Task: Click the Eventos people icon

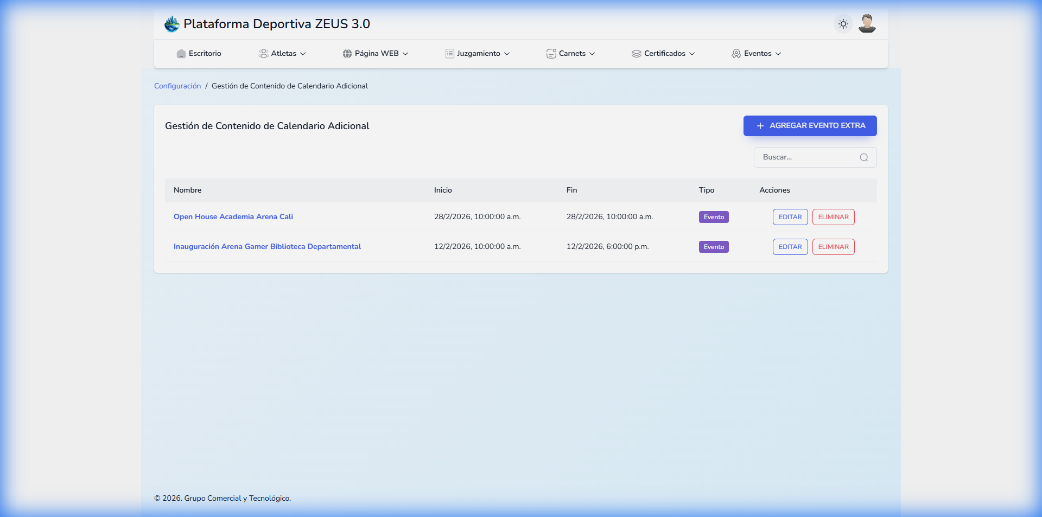Action: pyautogui.click(x=736, y=53)
